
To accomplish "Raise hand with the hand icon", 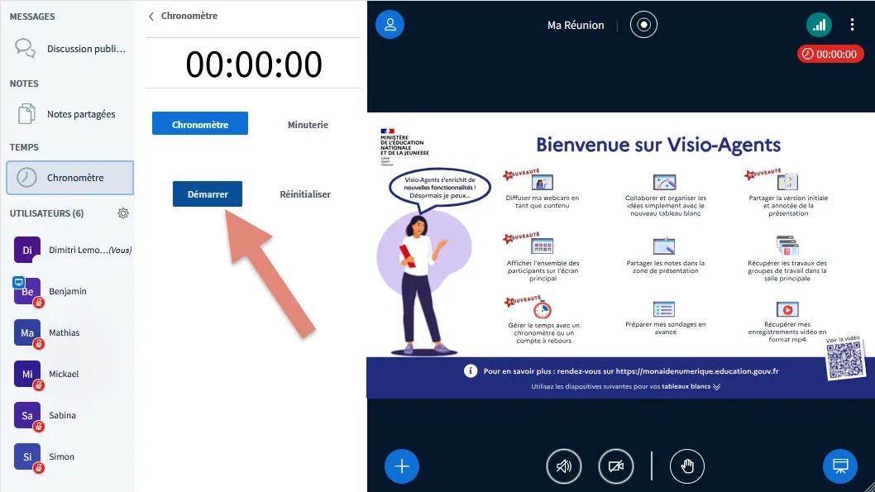I will point(687,466).
